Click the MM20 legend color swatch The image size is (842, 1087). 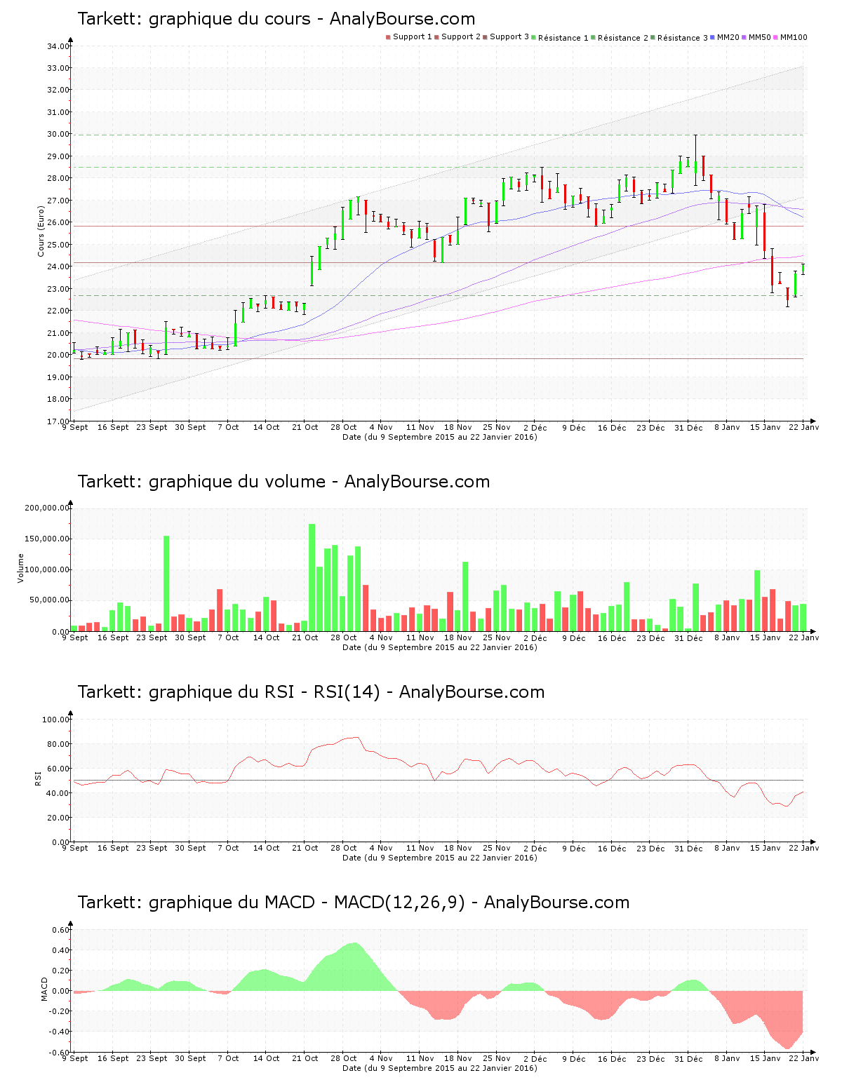pos(713,37)
